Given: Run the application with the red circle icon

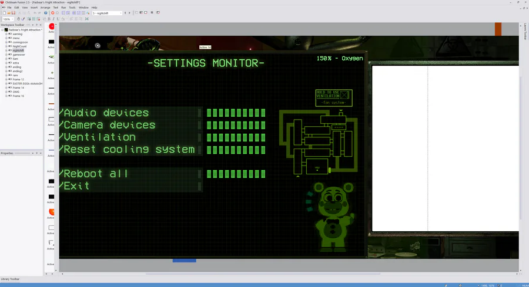Looking at the screenshot, I should point(53,13).
